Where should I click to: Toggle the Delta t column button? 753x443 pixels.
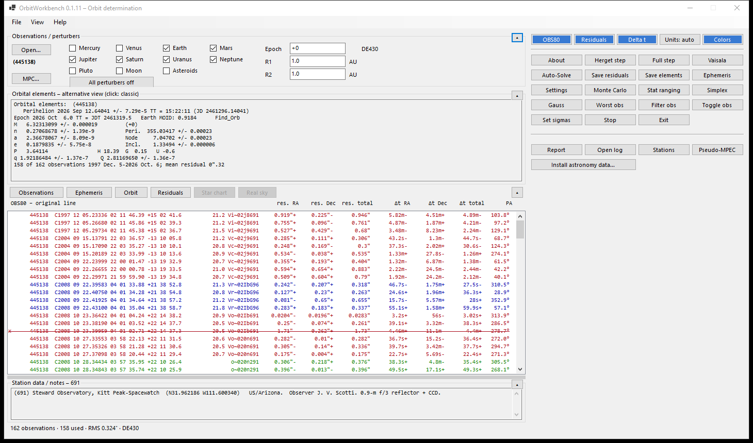[637, 40]
